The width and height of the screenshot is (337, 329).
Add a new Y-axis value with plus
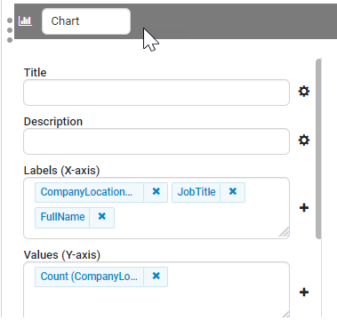[304, 293]
